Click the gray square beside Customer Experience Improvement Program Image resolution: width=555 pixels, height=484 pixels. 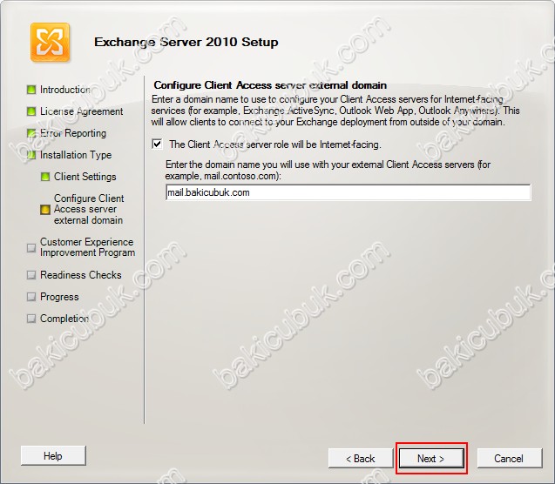[31, 247]
